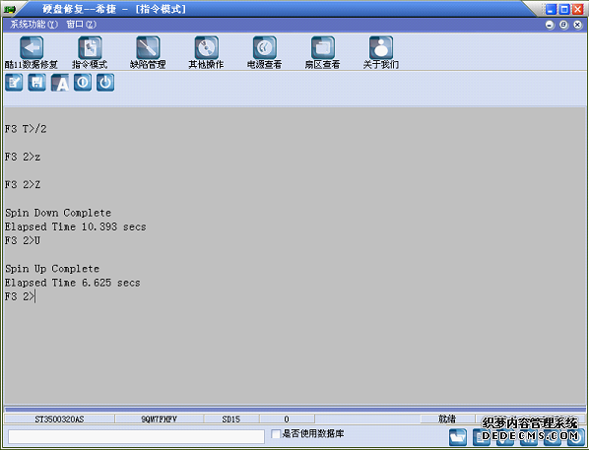Click the open-folder icon in bottom bar
This screenshot has height=450, width=589.
458,437
